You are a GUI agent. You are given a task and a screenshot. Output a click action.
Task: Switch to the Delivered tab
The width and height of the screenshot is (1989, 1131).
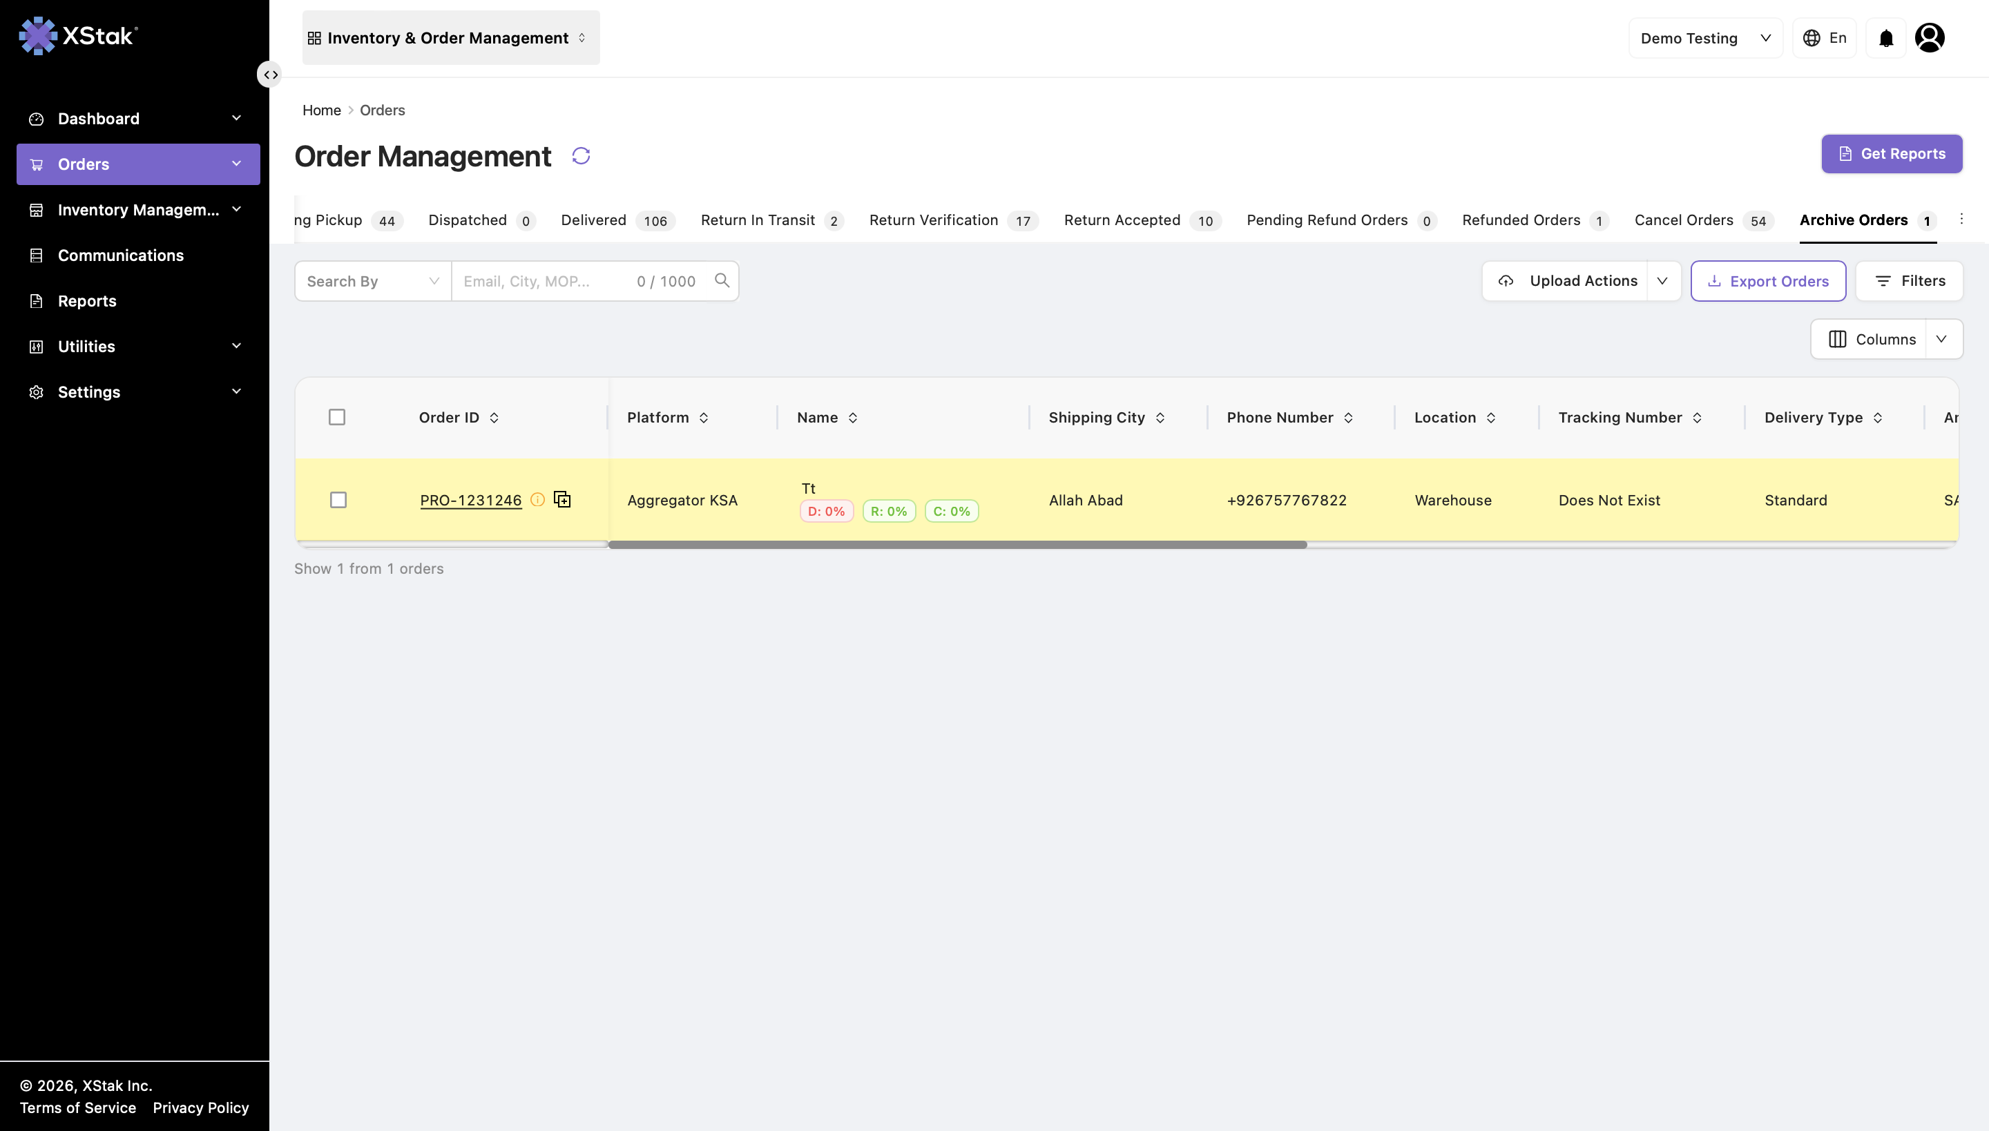click(617, 220)
